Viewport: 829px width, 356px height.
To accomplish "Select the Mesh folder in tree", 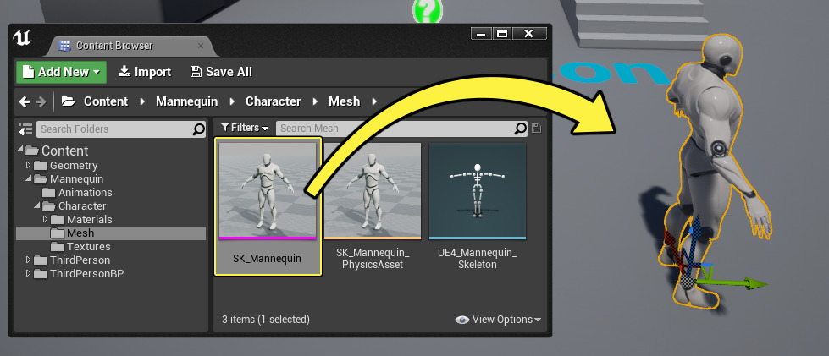I will [110, 233].
